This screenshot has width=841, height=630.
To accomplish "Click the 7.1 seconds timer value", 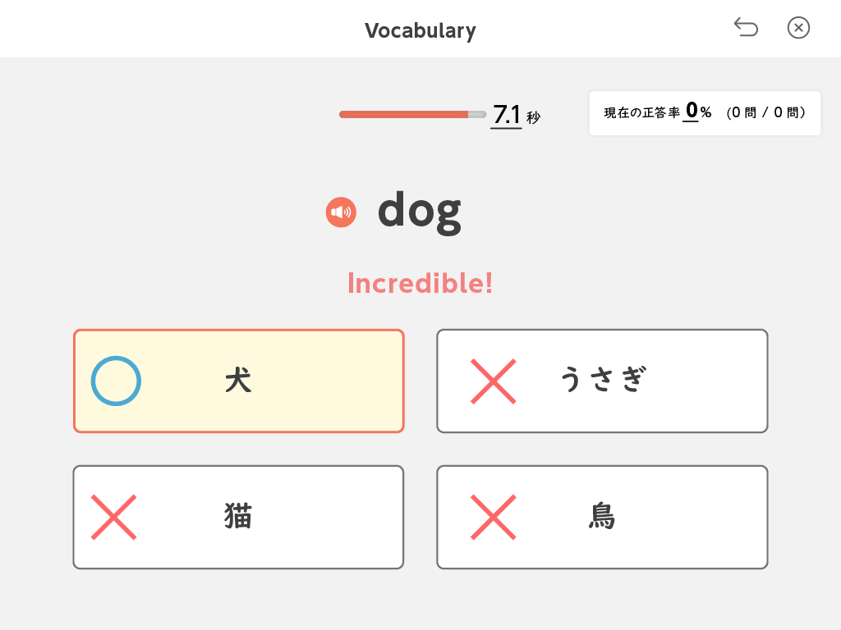I will 506,114.
